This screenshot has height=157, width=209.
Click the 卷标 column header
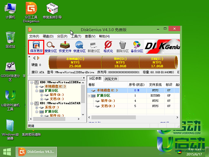click(107, 85)
